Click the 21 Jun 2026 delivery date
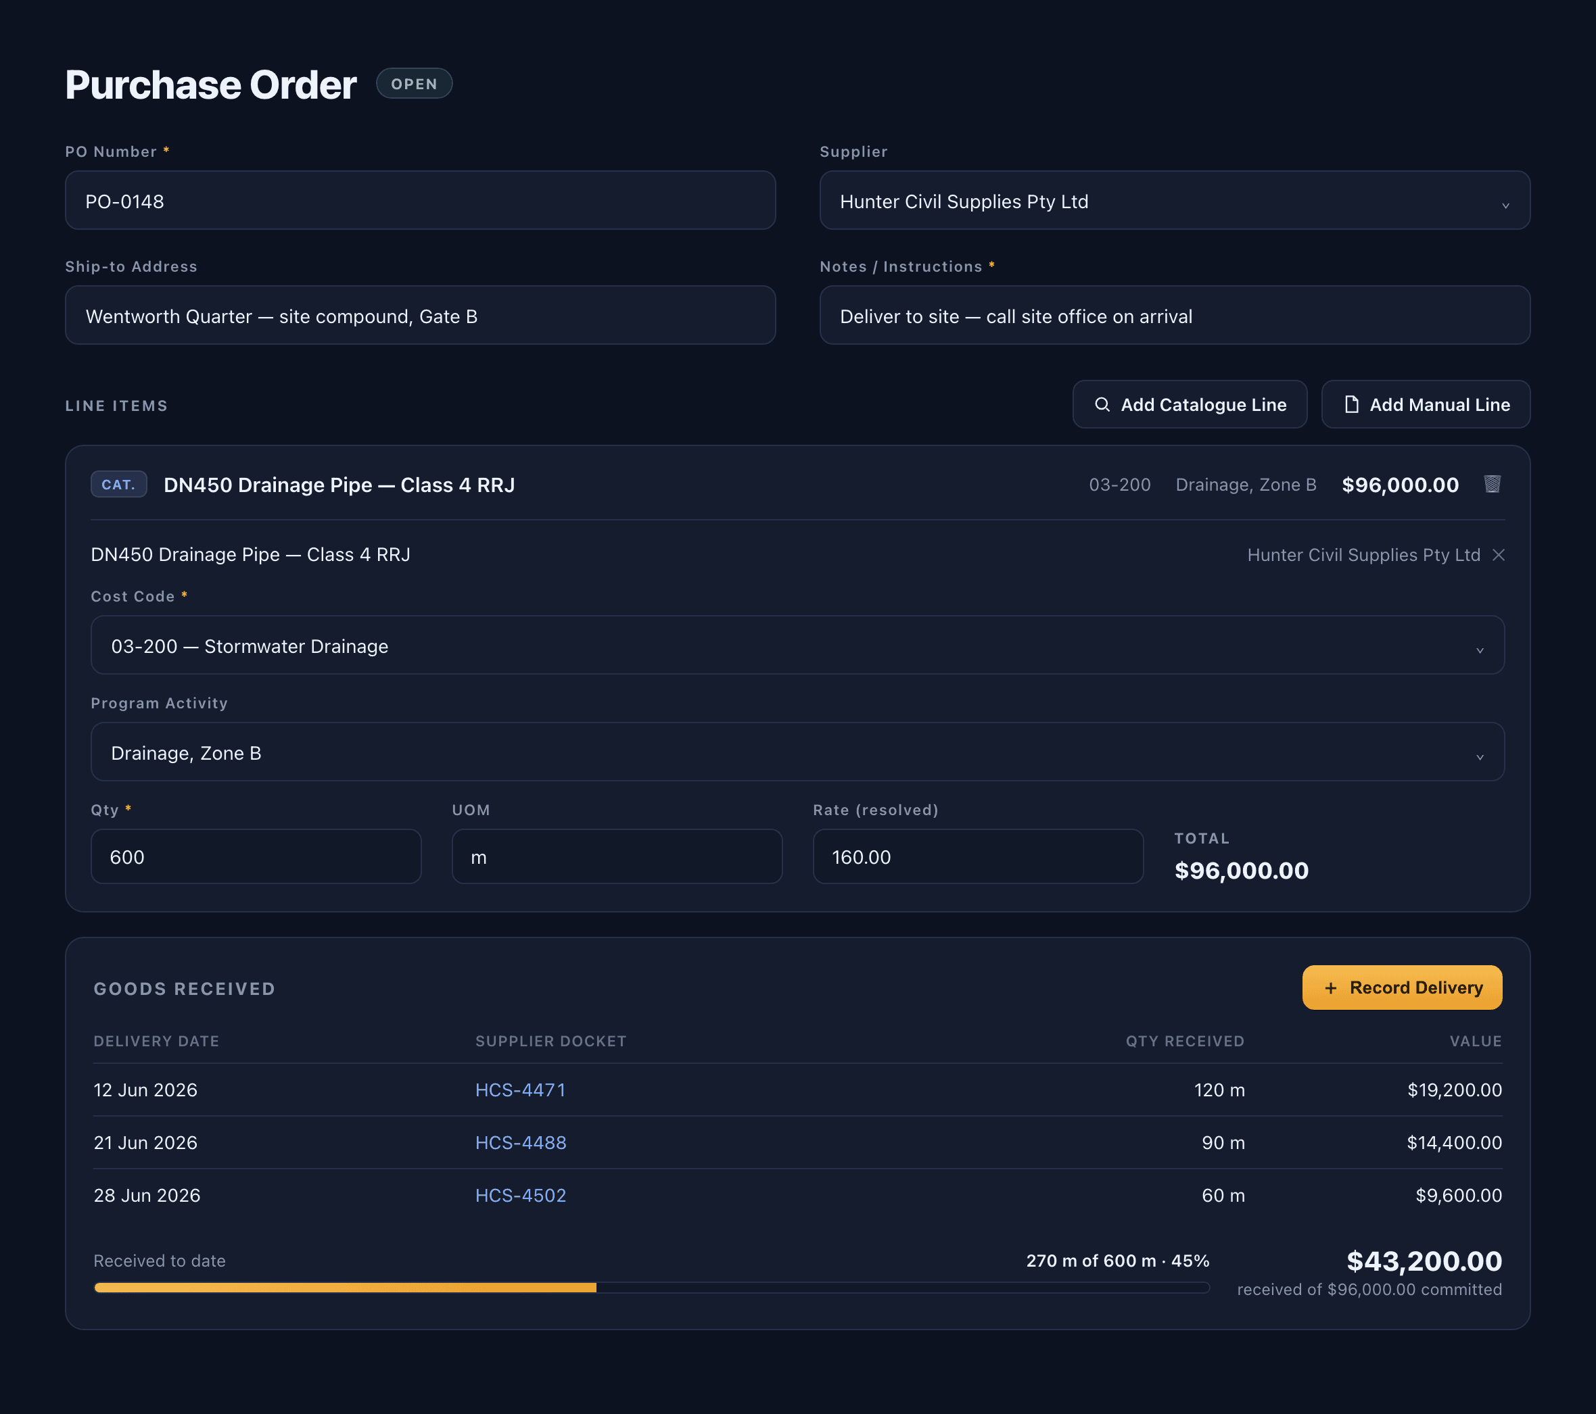1596x1414 pixels. click(145, 1142)
